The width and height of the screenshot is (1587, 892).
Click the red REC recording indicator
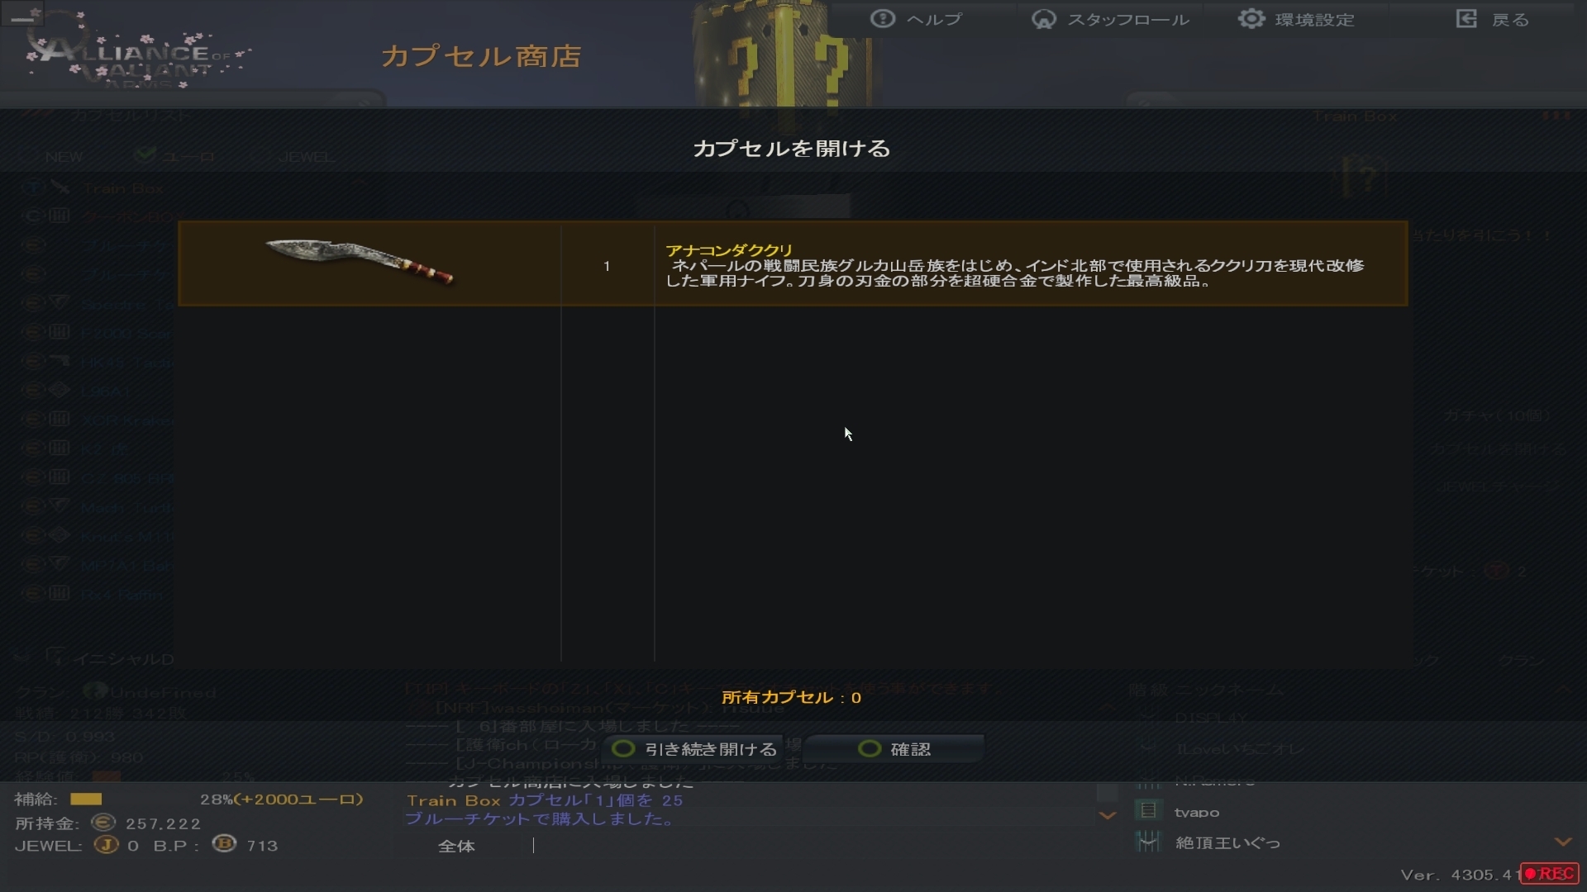(x=1551, y=873)
